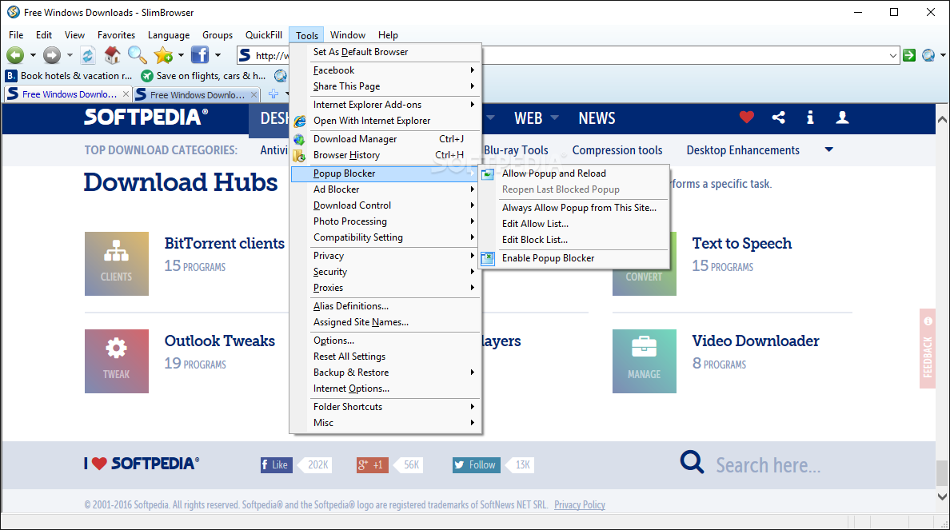Click the heart icon in Softpedia header
950x530 pixels.
point(746,118)
